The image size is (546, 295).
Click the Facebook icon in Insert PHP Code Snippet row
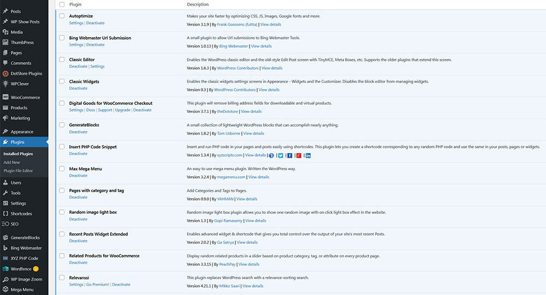pyautogui.click(x=290, y=155)
